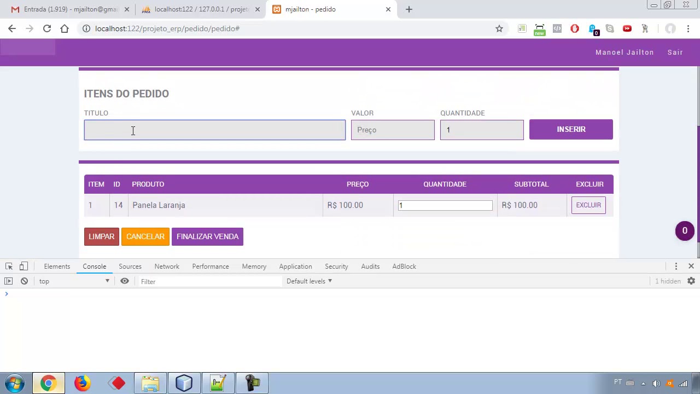Expand the Default levels dropdown
The image size is (700, 394).
coord(309,281)
